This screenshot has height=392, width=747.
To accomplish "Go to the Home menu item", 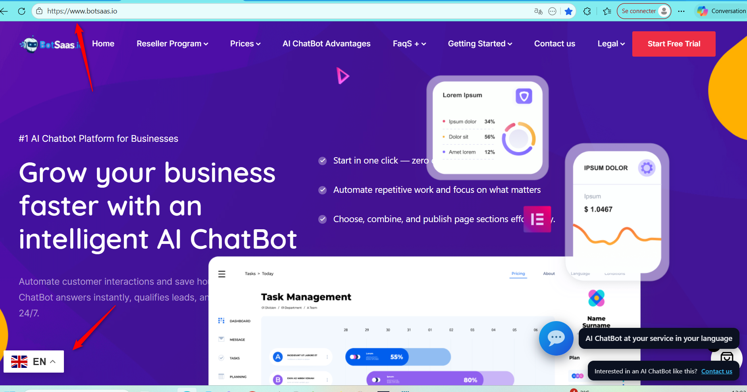I will coord(103,44).
